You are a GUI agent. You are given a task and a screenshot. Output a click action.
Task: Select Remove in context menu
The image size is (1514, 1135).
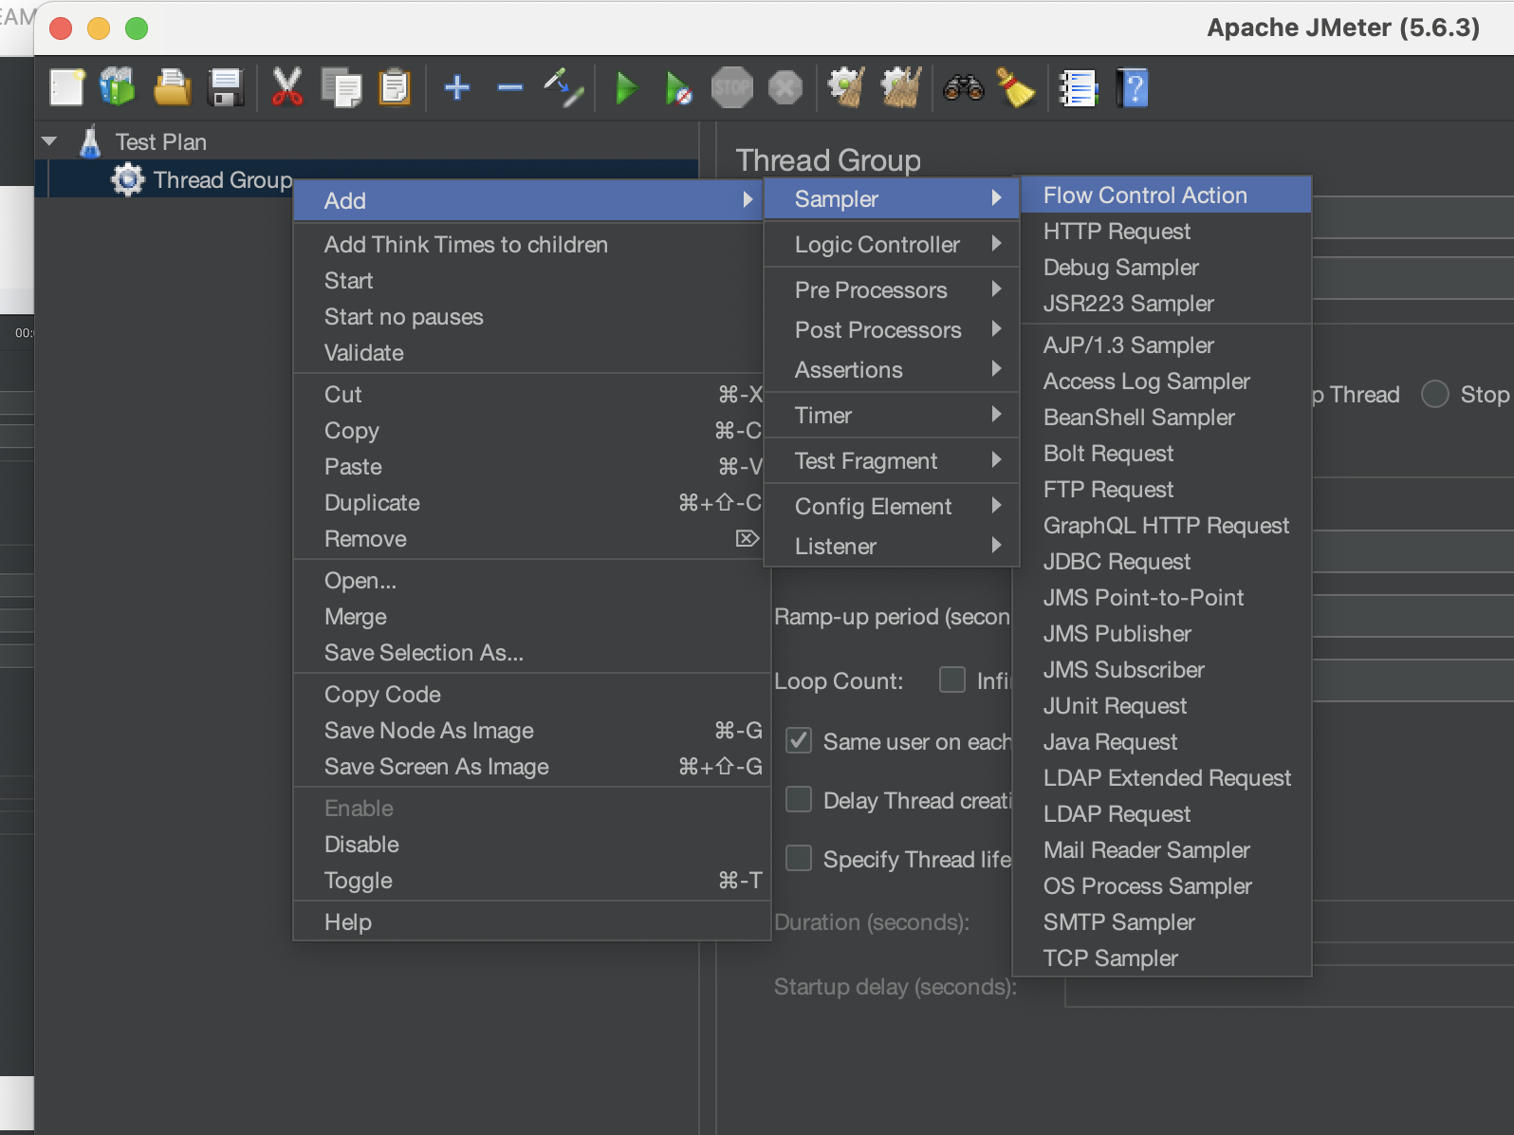[531, 539]
